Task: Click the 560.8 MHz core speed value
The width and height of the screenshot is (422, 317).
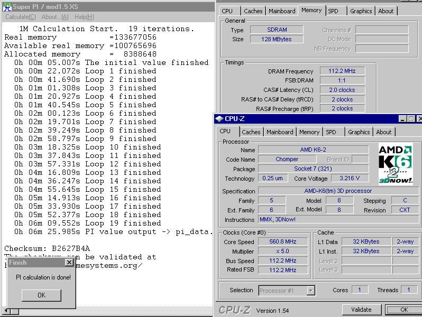Action: 283,241
